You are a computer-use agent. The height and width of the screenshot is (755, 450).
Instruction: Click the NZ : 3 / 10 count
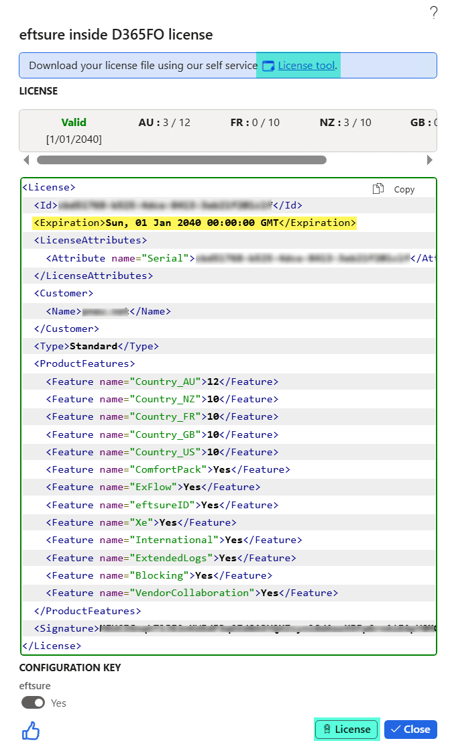pyautogui.click(x=345, y=122)
